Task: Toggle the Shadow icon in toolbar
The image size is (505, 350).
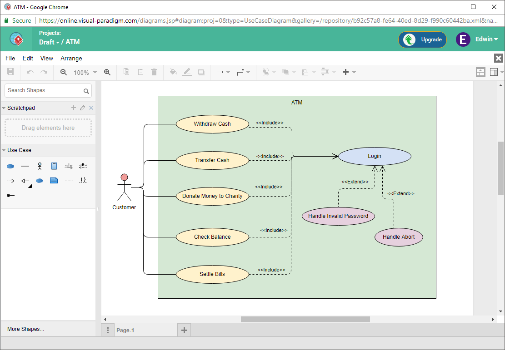Action: coord(201,72)
